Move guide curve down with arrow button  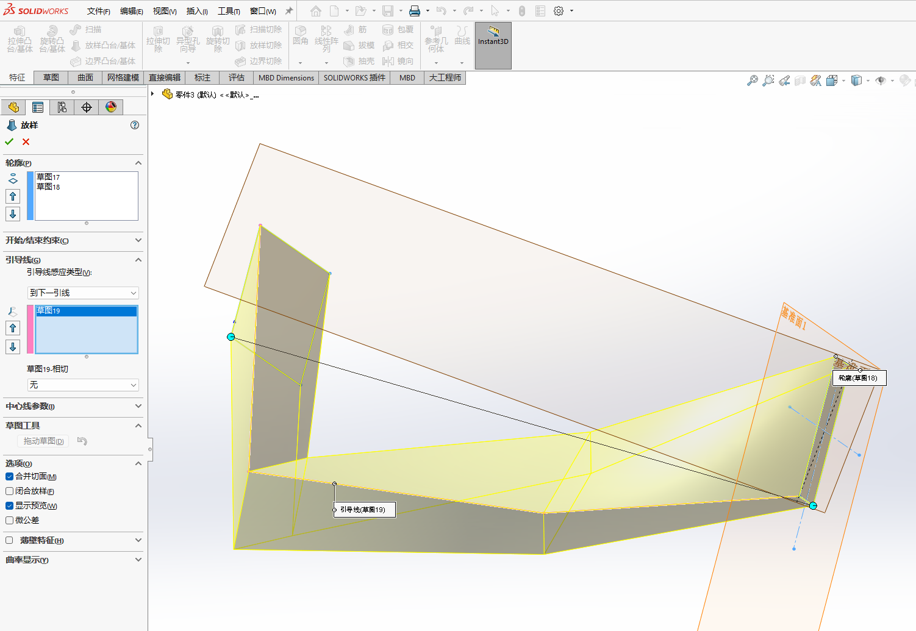coord(13,347)
